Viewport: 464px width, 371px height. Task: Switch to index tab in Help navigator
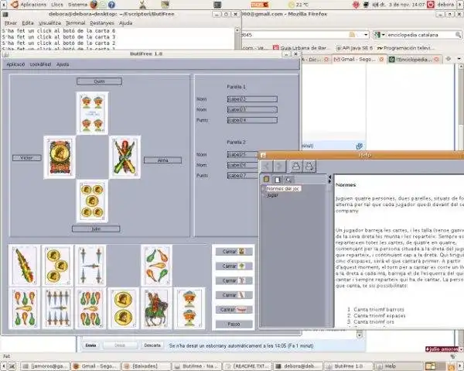[278, 179]
